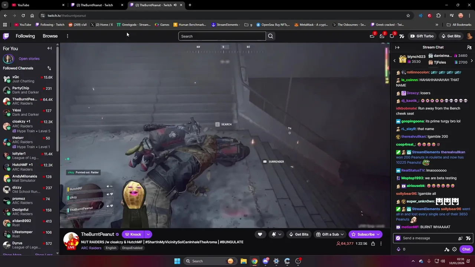Share stream icon near uptime

click(373, 244)
